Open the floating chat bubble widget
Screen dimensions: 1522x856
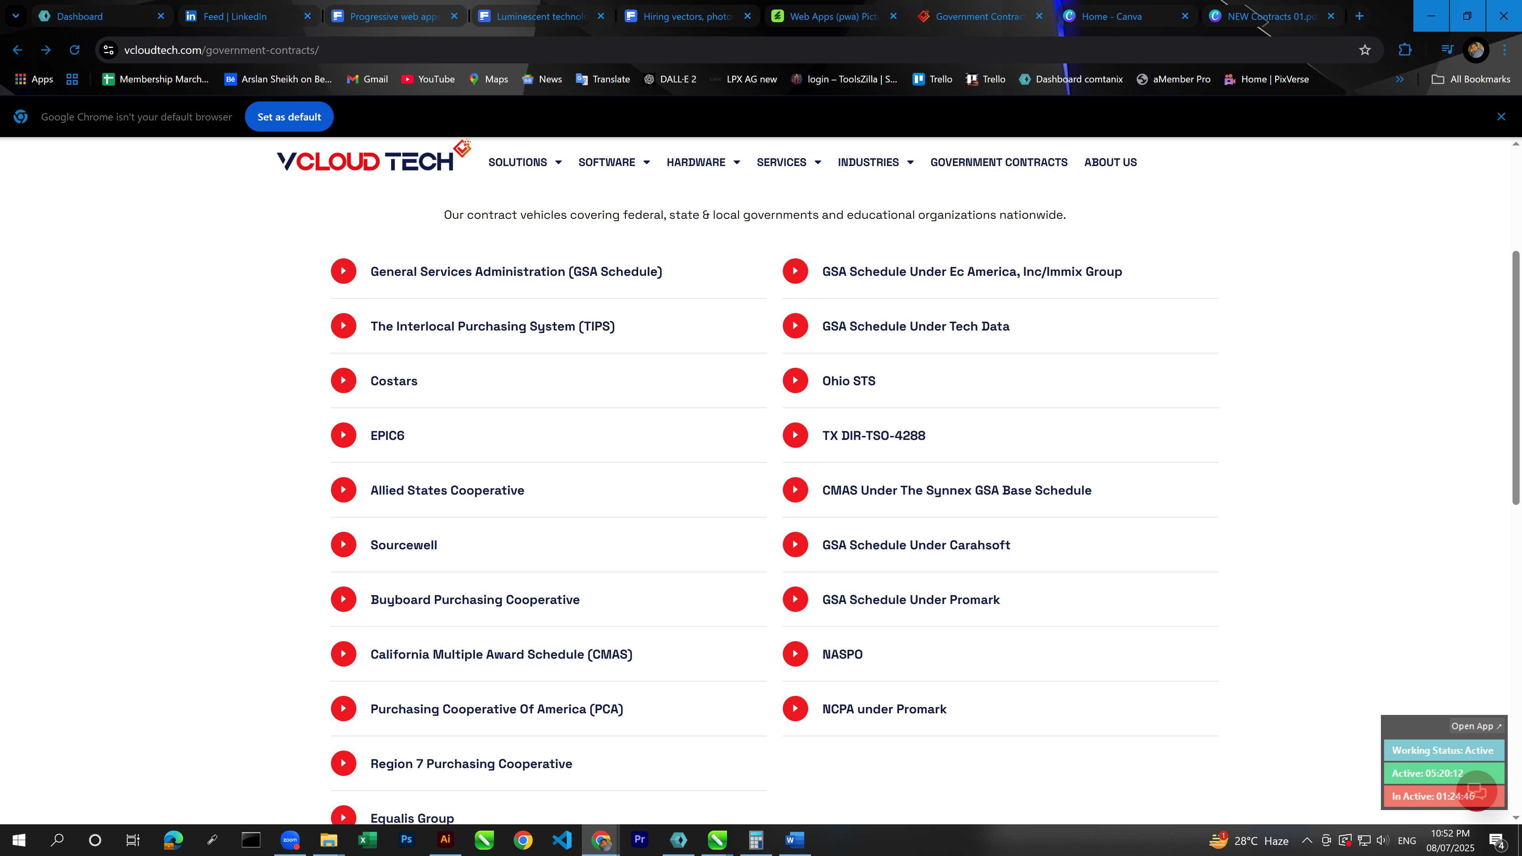tap(1476, 791)
